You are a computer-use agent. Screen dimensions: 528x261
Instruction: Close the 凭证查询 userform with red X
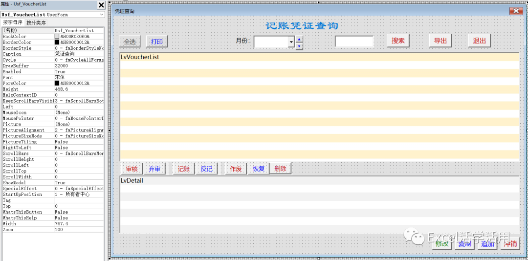click(516, 11)
